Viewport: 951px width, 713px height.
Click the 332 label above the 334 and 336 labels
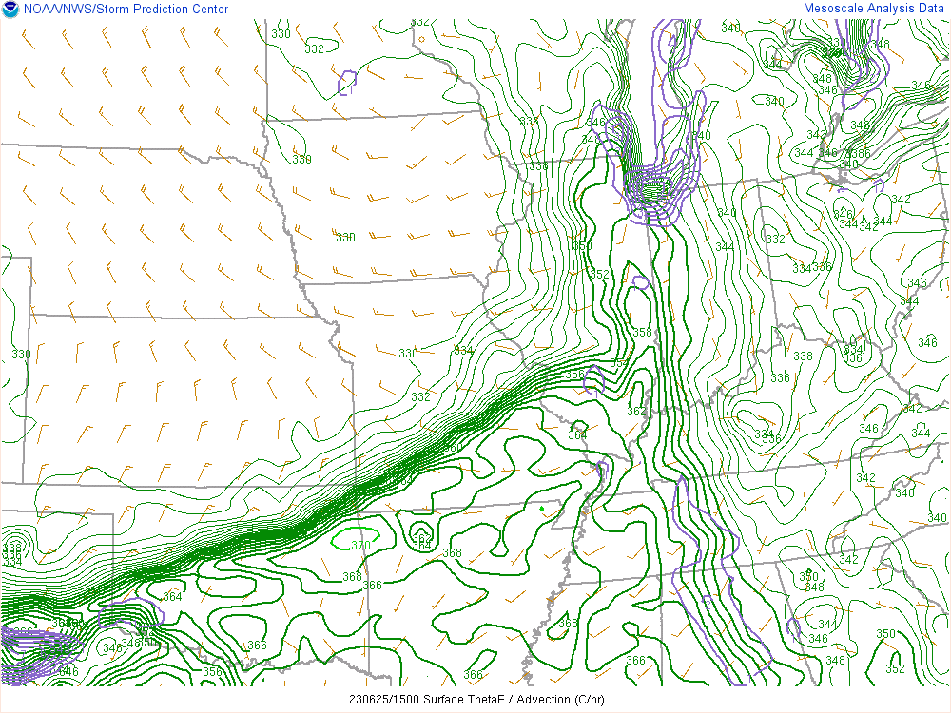[x=776, y=239]
